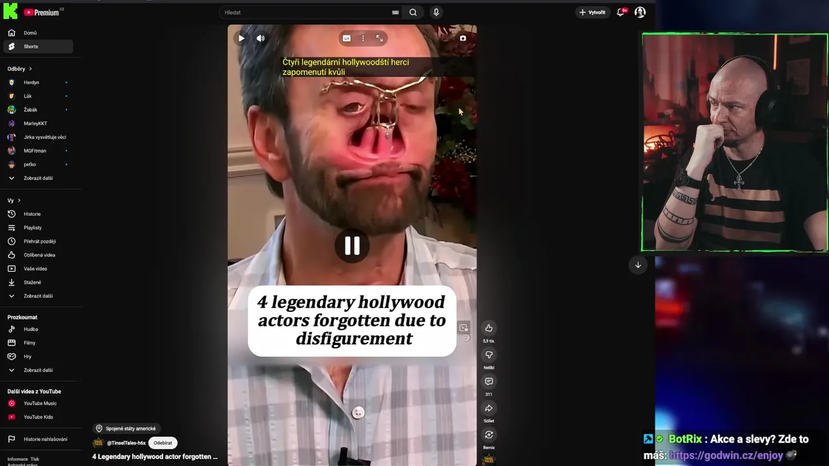The height and width of the screenshot is (466, 829).
Task: Open Filmy in Prozkoumat
Action: coord(38,343)
